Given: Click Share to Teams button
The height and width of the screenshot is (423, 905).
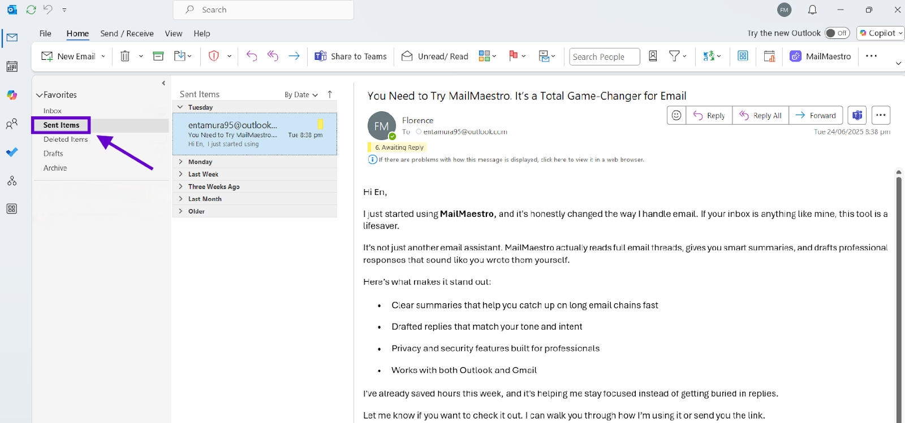Looking at the screenshot, I should [x=351, y=56].
